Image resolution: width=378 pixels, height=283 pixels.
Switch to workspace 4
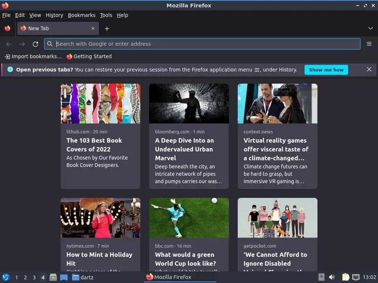coord(43,277)
